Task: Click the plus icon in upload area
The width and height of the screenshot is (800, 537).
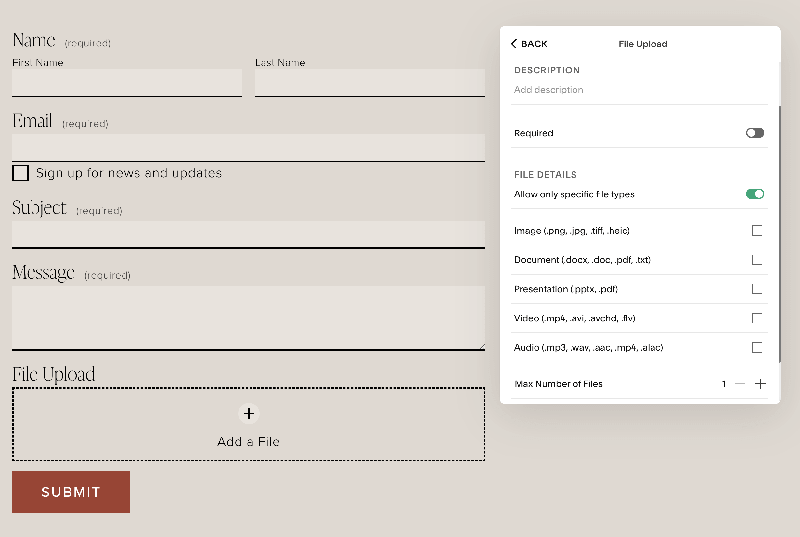Action: 249,414
